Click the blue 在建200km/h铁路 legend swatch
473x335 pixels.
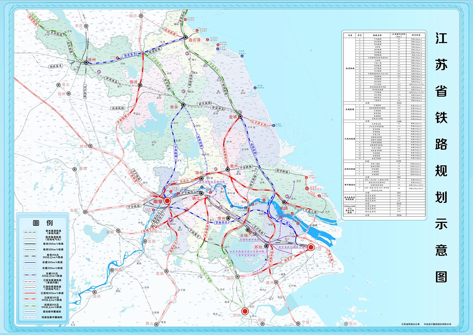tap(30, 262)
